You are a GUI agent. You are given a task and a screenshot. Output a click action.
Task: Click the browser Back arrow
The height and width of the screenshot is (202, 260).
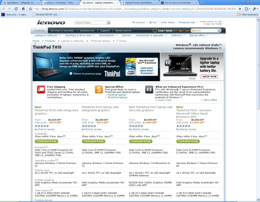(4, 9)
